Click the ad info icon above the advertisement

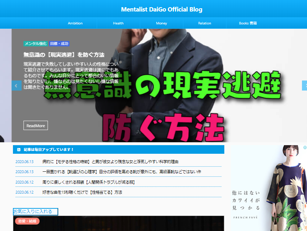click(x=304, y=147)
